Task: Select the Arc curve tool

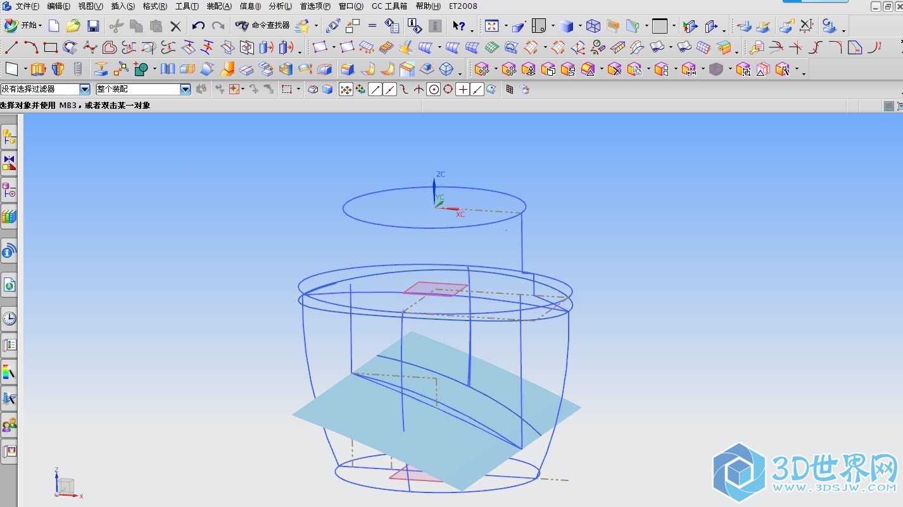Action: tap(30, 47)
